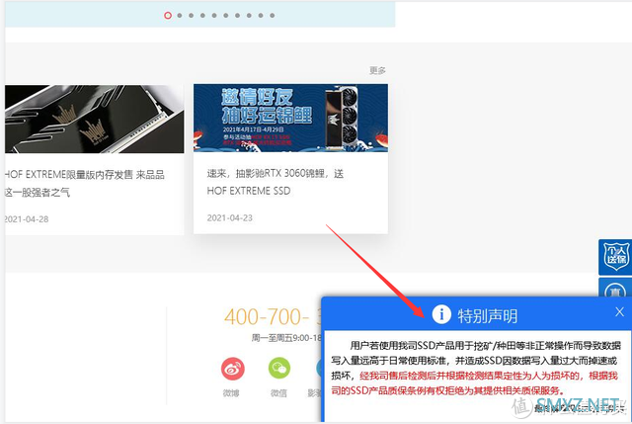Viewport: 632px width, 424px height.
Task: Open the HOF EXTREME memory thumbnail image
Action: [95, 119]
